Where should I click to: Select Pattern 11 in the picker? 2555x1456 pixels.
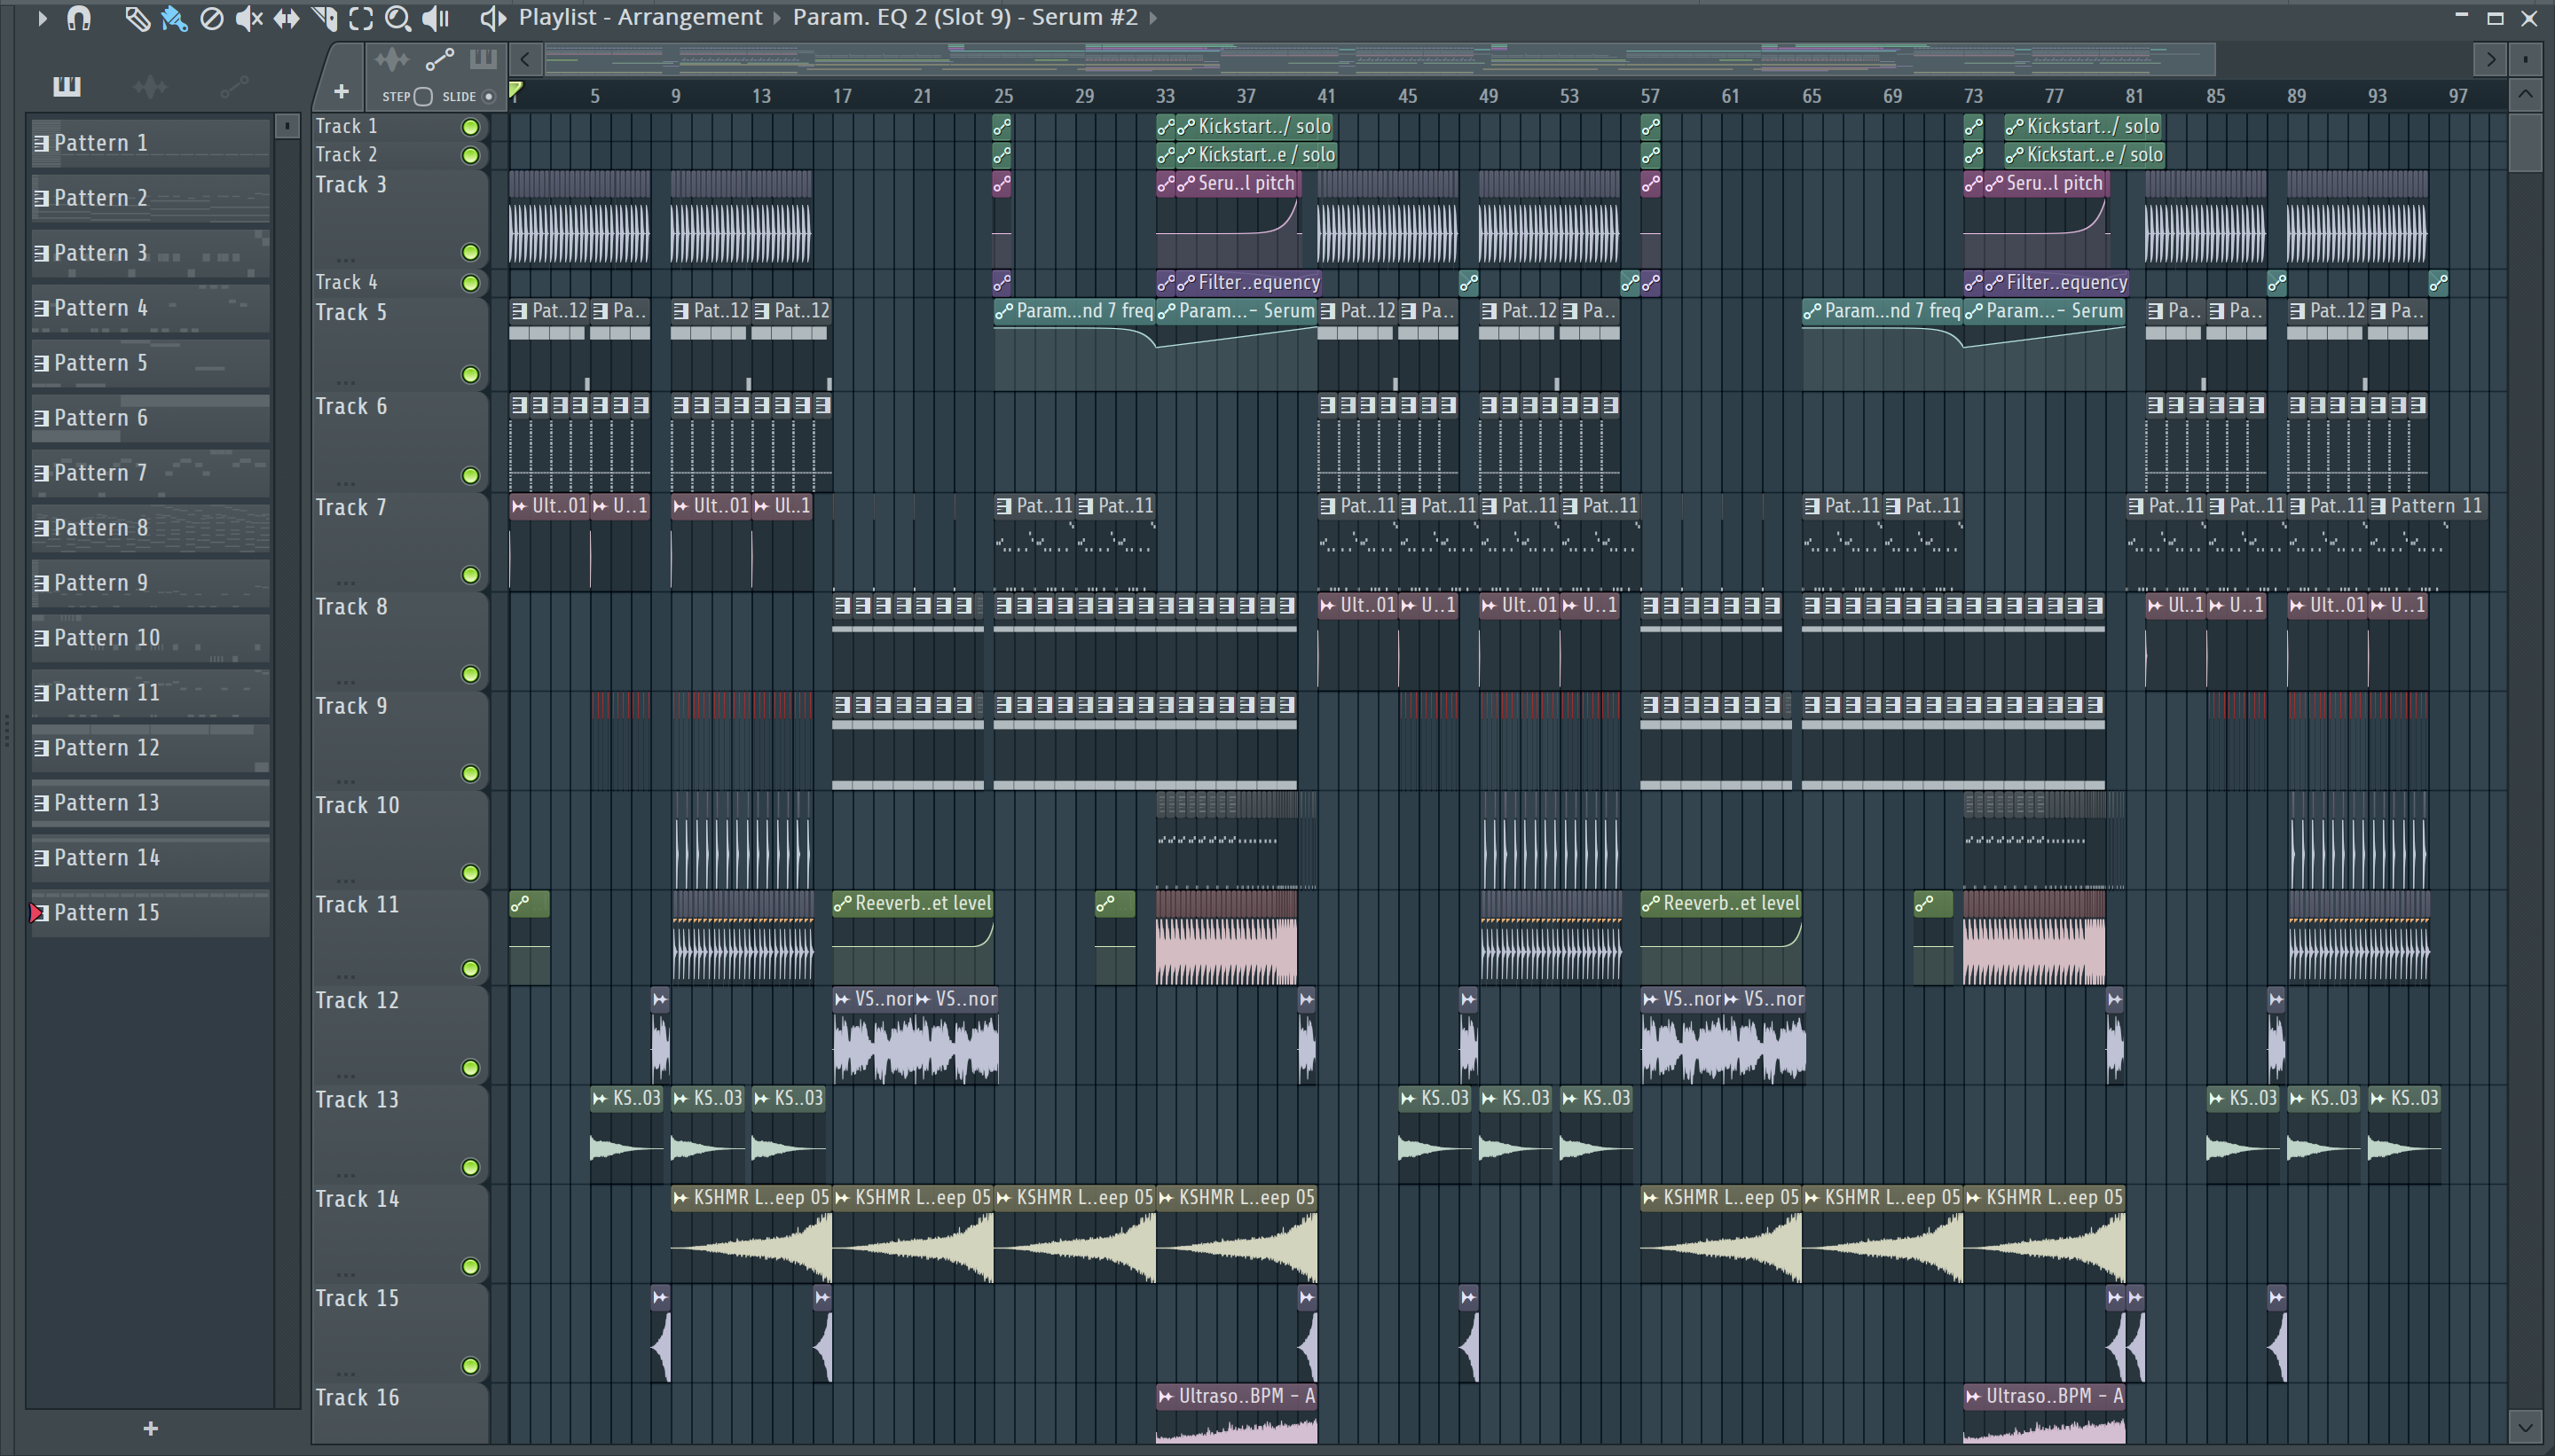pyautogui.click(x=151, y=693)
